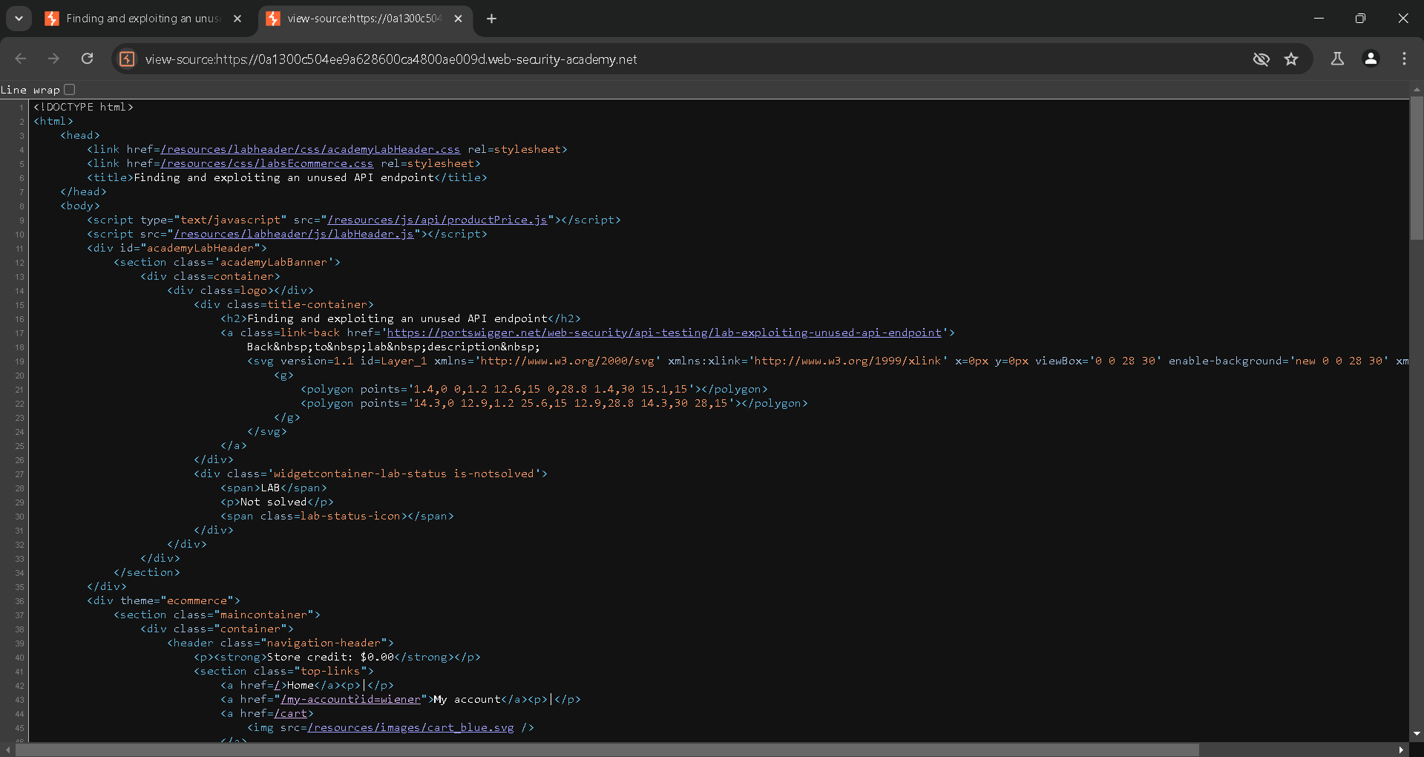This screenshot has width=1424, height=757.
Task: Open the academyLabHeader.css link
Action: pyautogui.click(x=310, y=149)
